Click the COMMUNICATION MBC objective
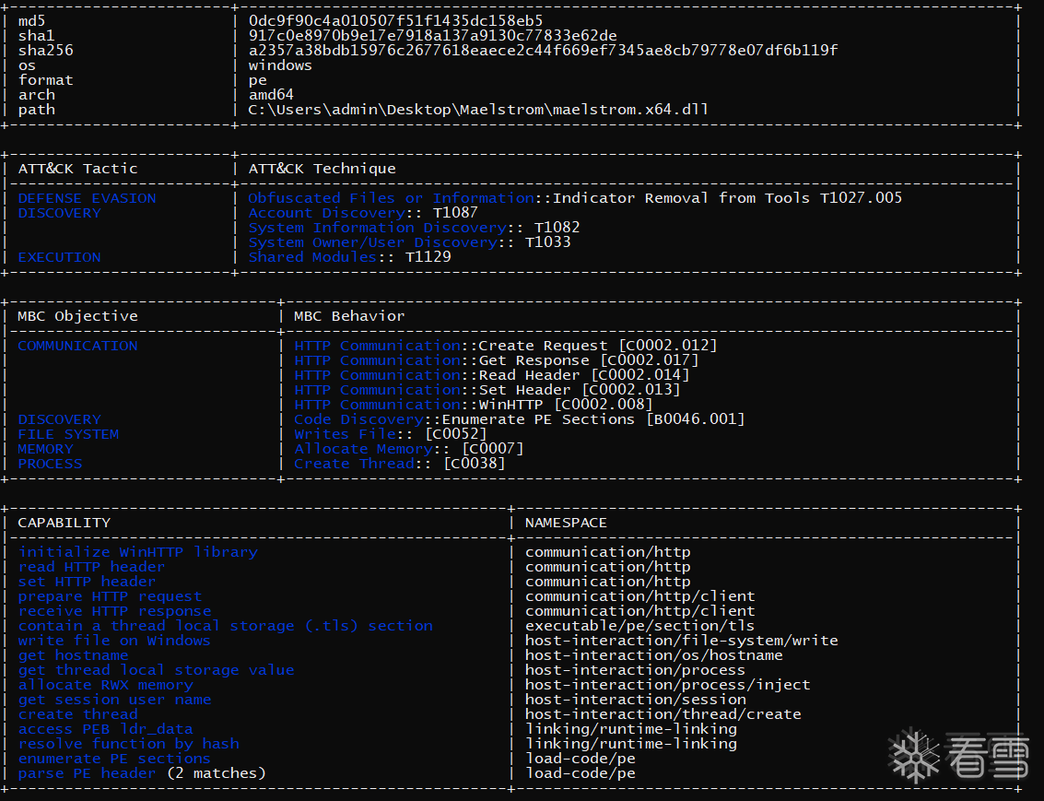1044x801 pixels. (77, 346)
